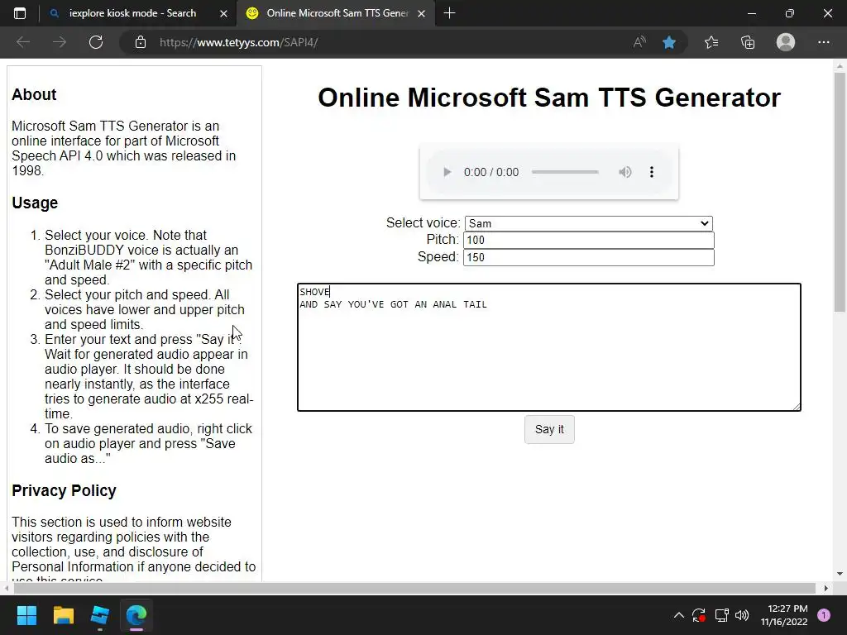
Task: Mute the audio player volume
Action: 625,172
